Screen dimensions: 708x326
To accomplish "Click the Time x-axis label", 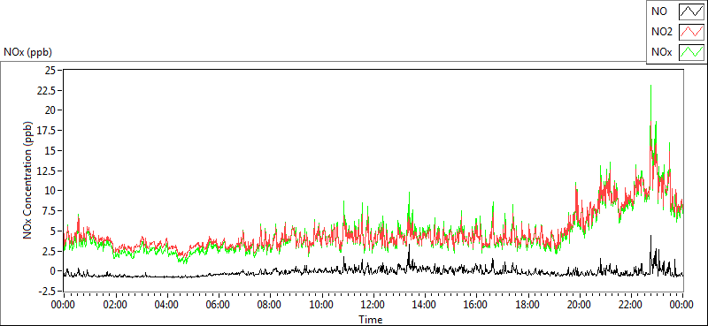I will [371, 320].
